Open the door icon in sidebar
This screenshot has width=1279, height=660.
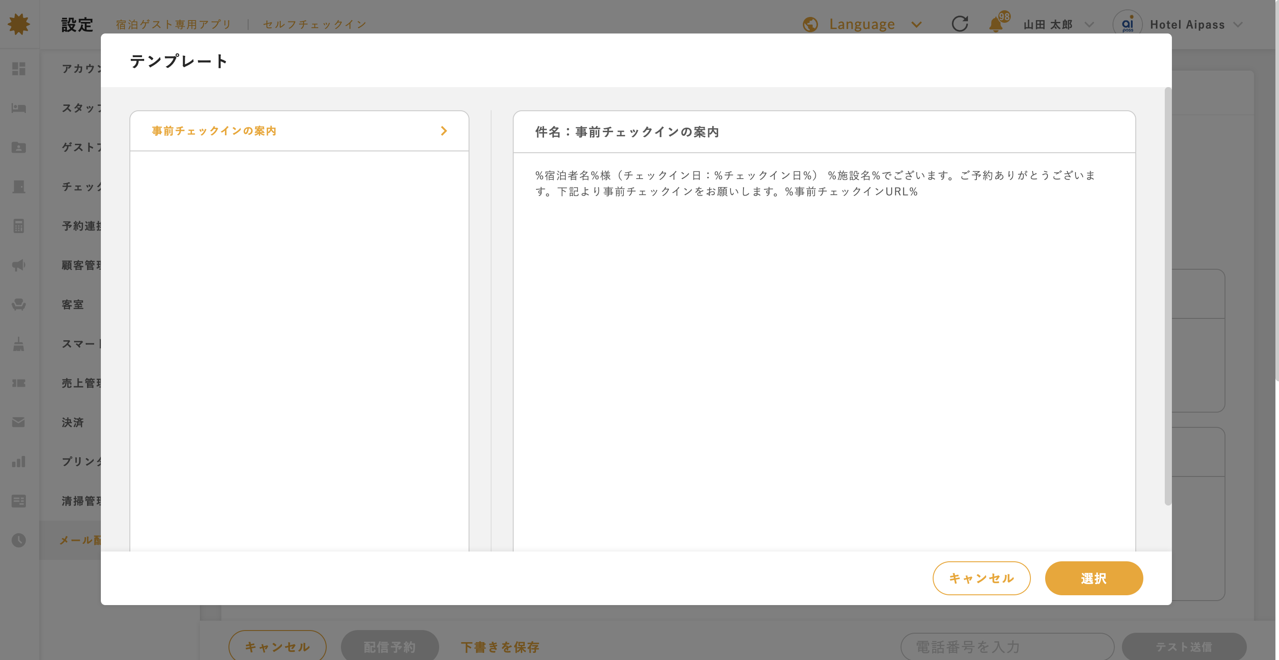[x=19, y=186]
